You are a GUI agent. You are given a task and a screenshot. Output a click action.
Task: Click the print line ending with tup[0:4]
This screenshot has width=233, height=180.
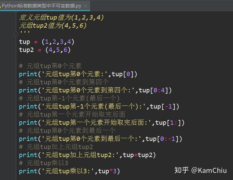[x=95, y=90]
